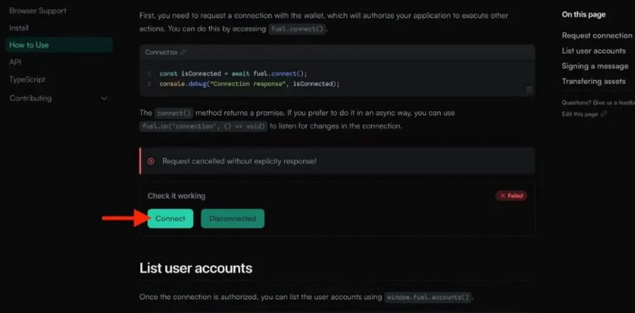The height and width of the screenshot is (313, 635).
Task: Click the link icon beside Connect.tsx
Action: click(x=183, y=52)
